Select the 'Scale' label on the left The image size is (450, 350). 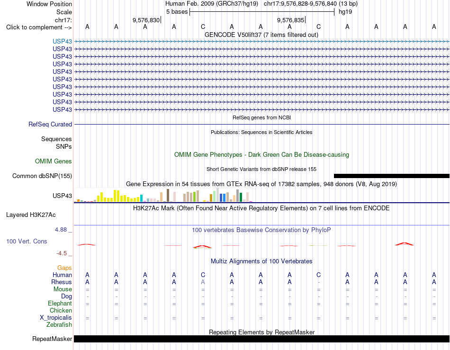[64, 12]
